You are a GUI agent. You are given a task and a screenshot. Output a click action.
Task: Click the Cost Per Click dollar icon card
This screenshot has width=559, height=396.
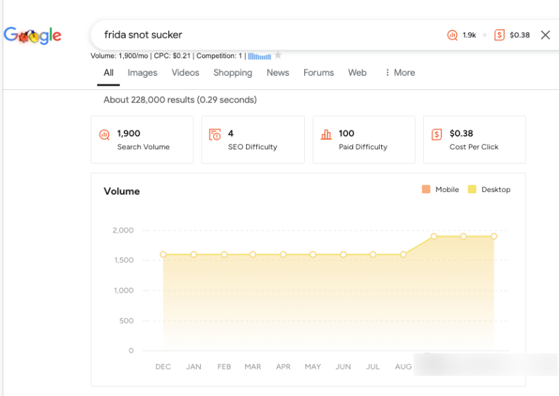tap(437, 134)
